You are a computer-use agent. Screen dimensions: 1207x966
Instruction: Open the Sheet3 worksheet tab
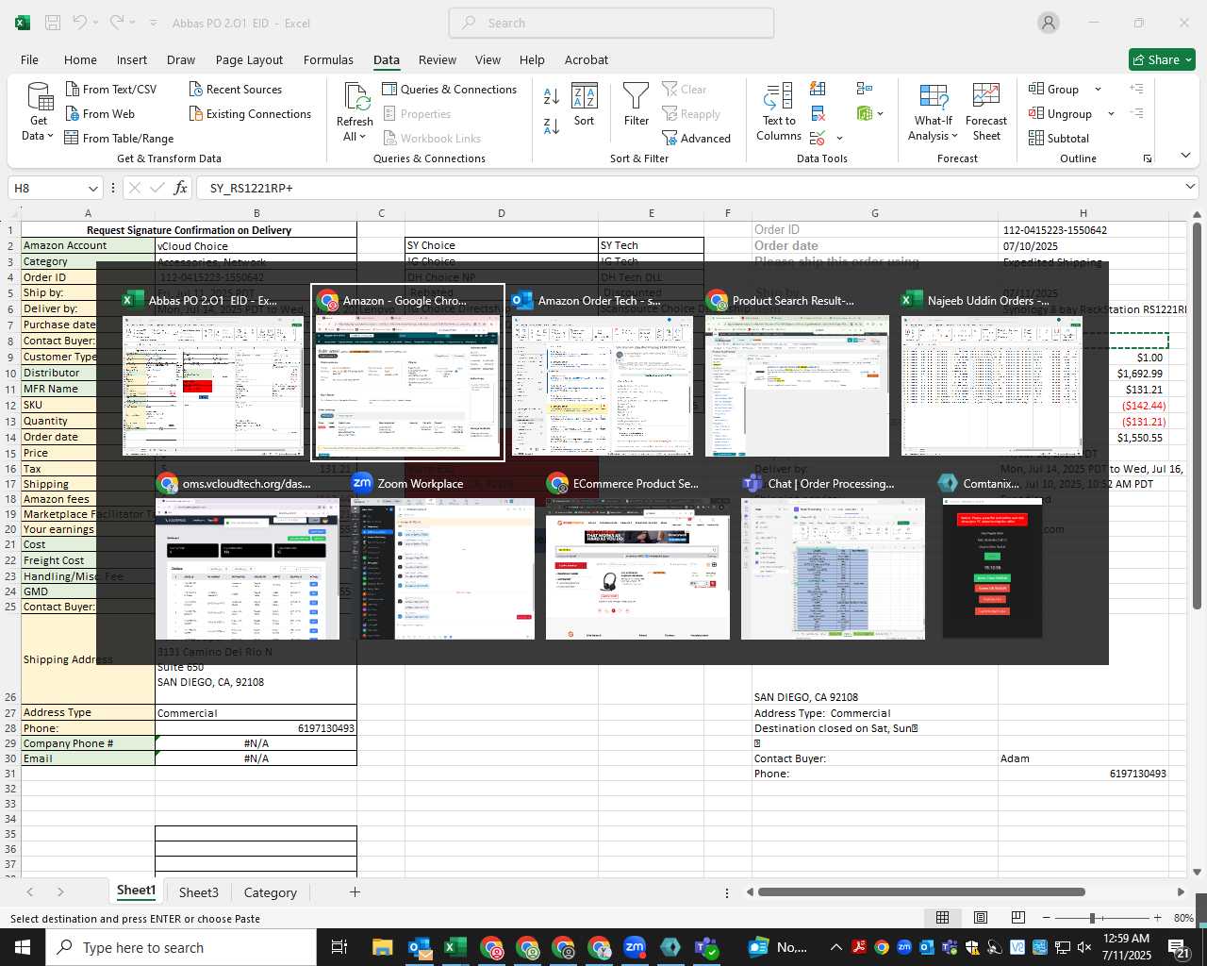click(x=198, y=892)
